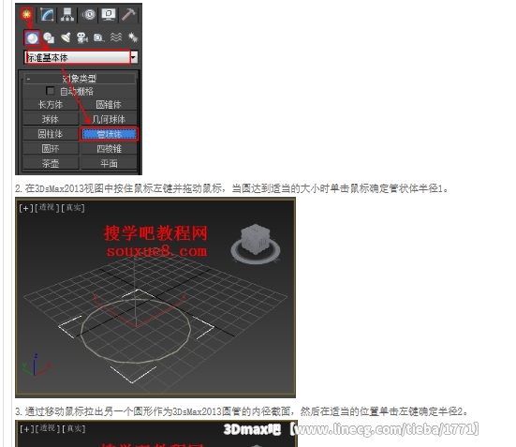Screen dimensions: 516x447
Task: Click the 四棱锥 button
Action: click(109, 149)
